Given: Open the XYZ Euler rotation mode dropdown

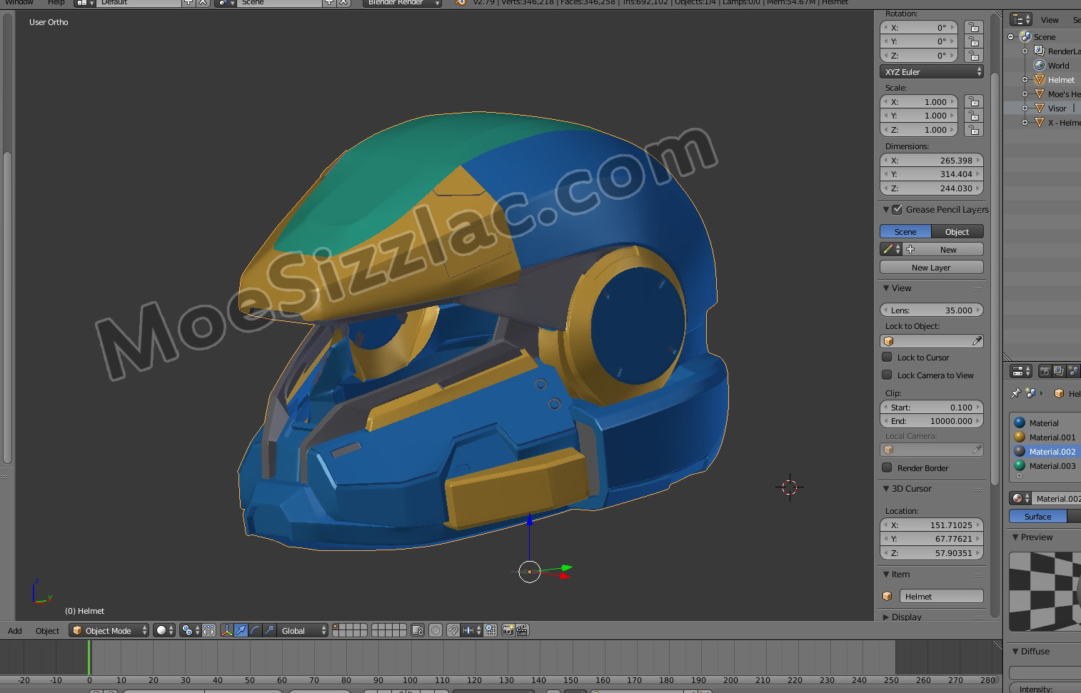Looking at the screenshot, I should (x=932, y=72).
